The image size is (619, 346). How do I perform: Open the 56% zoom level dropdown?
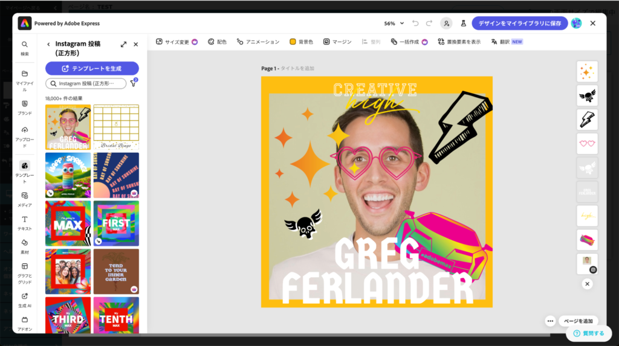394,24
